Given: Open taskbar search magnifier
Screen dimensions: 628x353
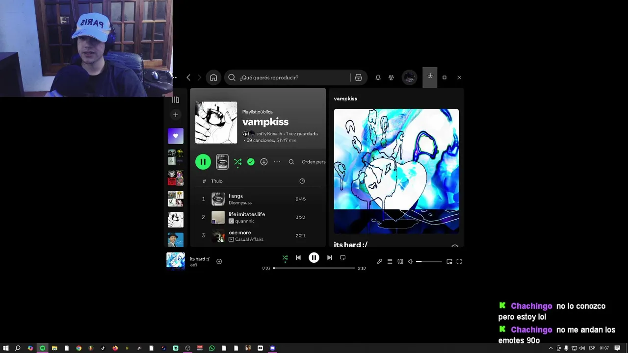Looking at the screenshot, I should click(x=18, y=348).
